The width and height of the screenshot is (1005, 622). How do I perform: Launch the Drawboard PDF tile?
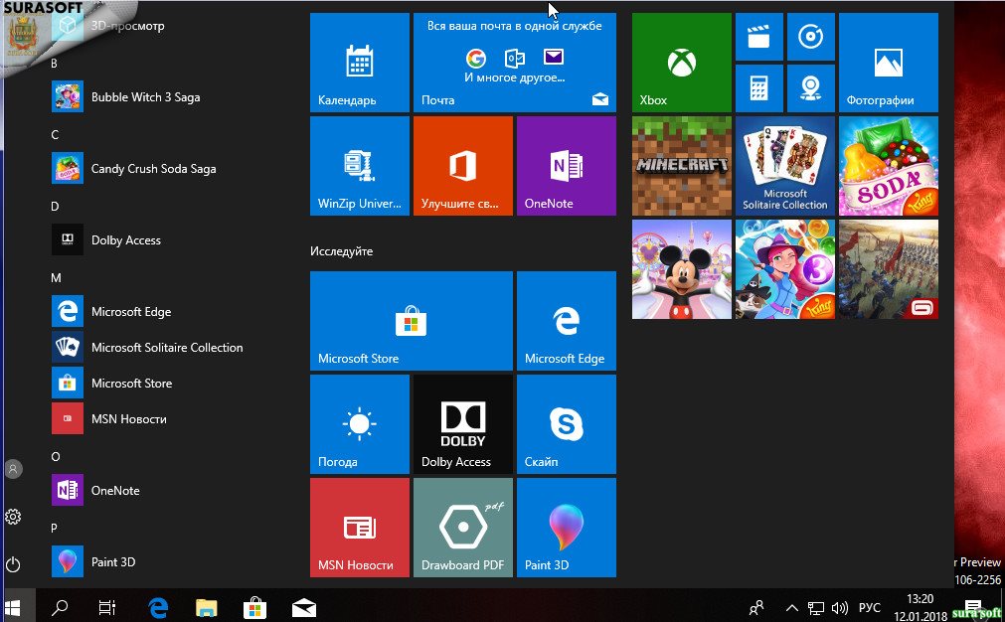tap(462, 528)
